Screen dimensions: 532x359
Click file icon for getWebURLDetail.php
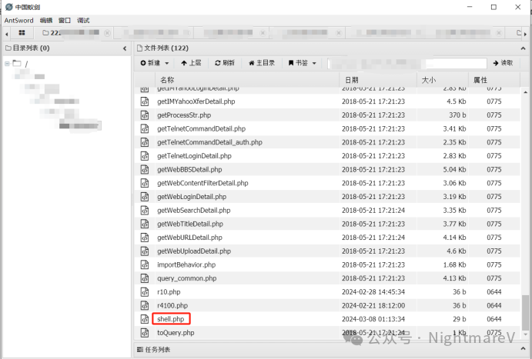145,238
